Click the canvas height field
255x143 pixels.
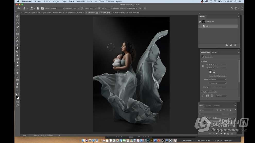[212, 68]
